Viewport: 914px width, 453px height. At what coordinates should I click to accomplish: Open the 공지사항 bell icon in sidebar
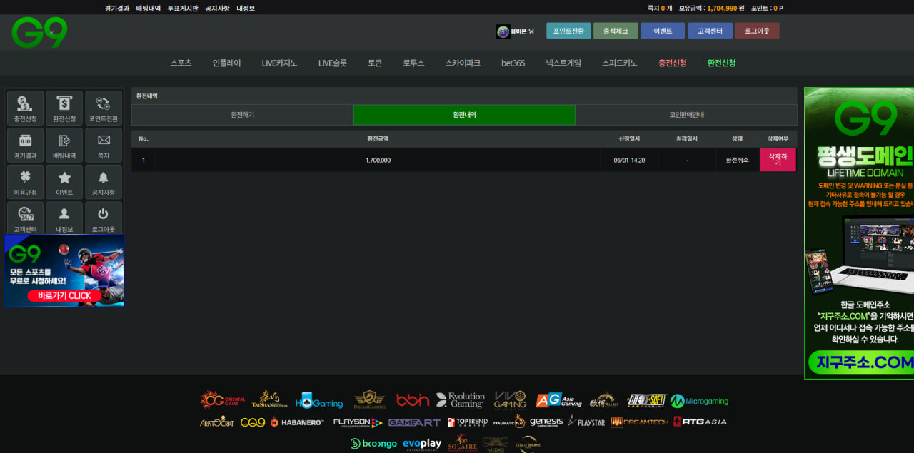click(104, 183)
